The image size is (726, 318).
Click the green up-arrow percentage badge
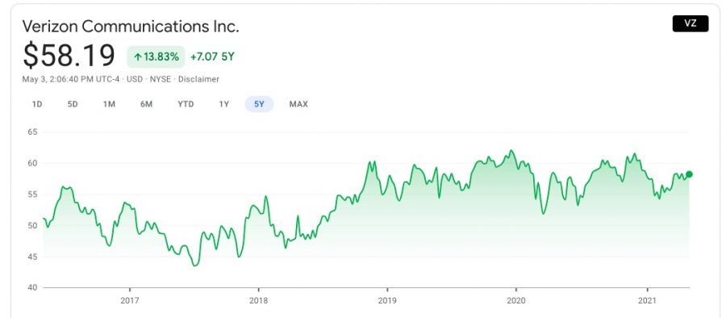156,57
